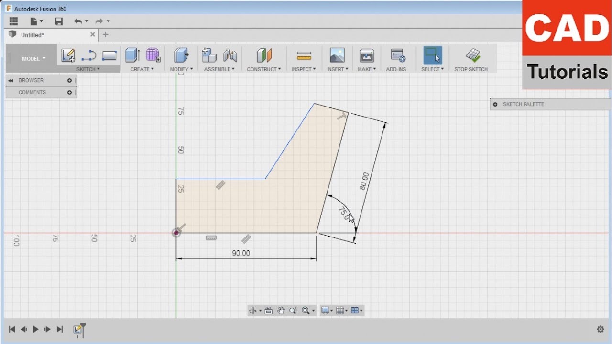Viewport: 612px width, 344px height.
Task: Toggle the grid display in navigation bar
Action: coord(341,310)
